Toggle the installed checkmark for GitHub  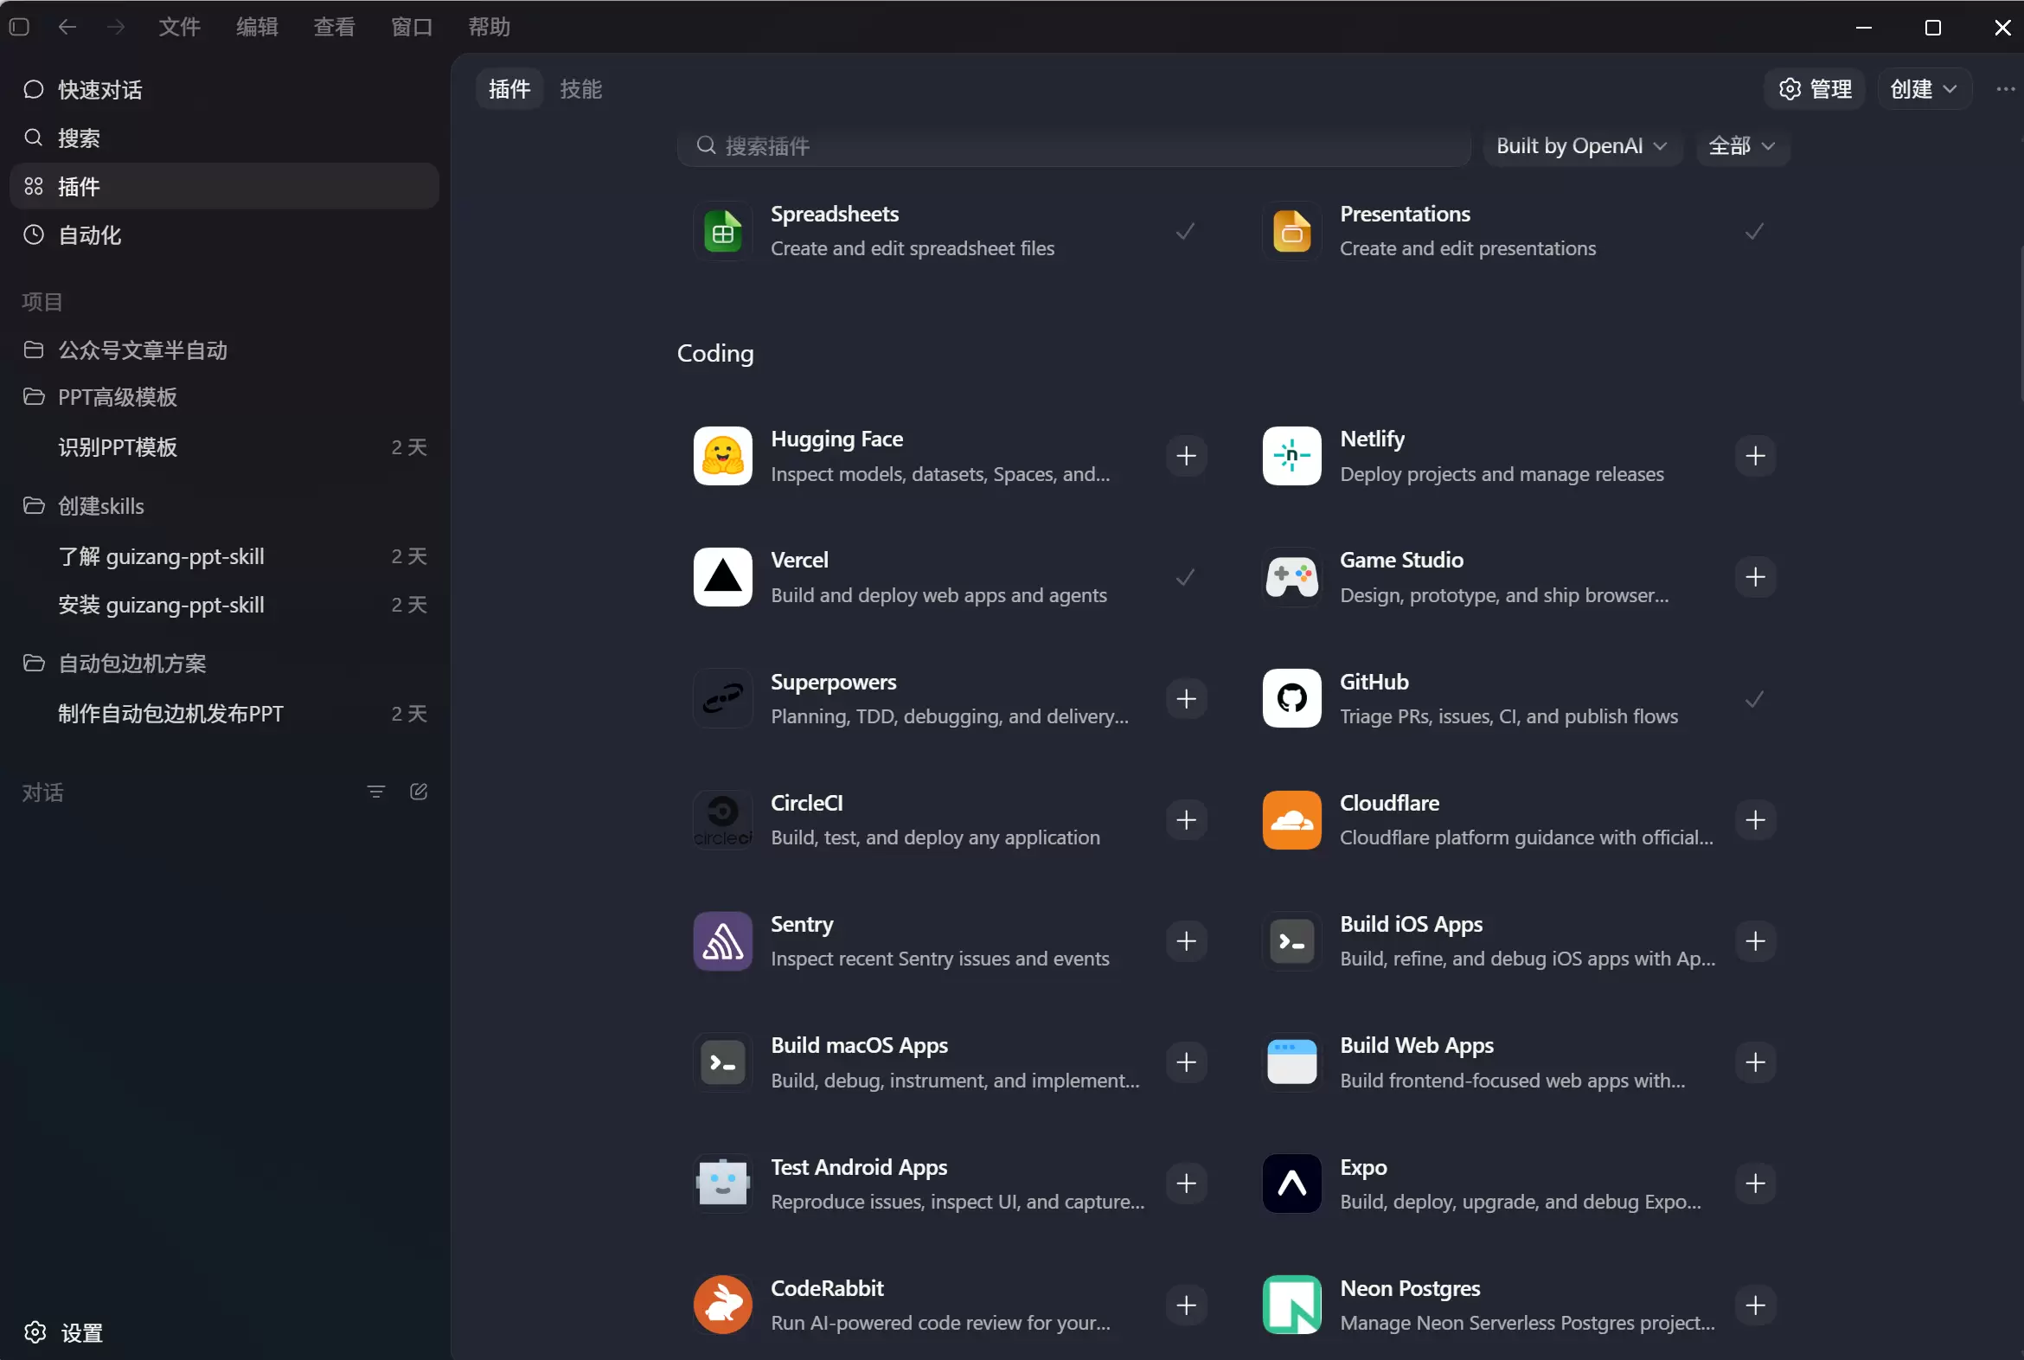pyautogui.click(x=1754, y=699)
